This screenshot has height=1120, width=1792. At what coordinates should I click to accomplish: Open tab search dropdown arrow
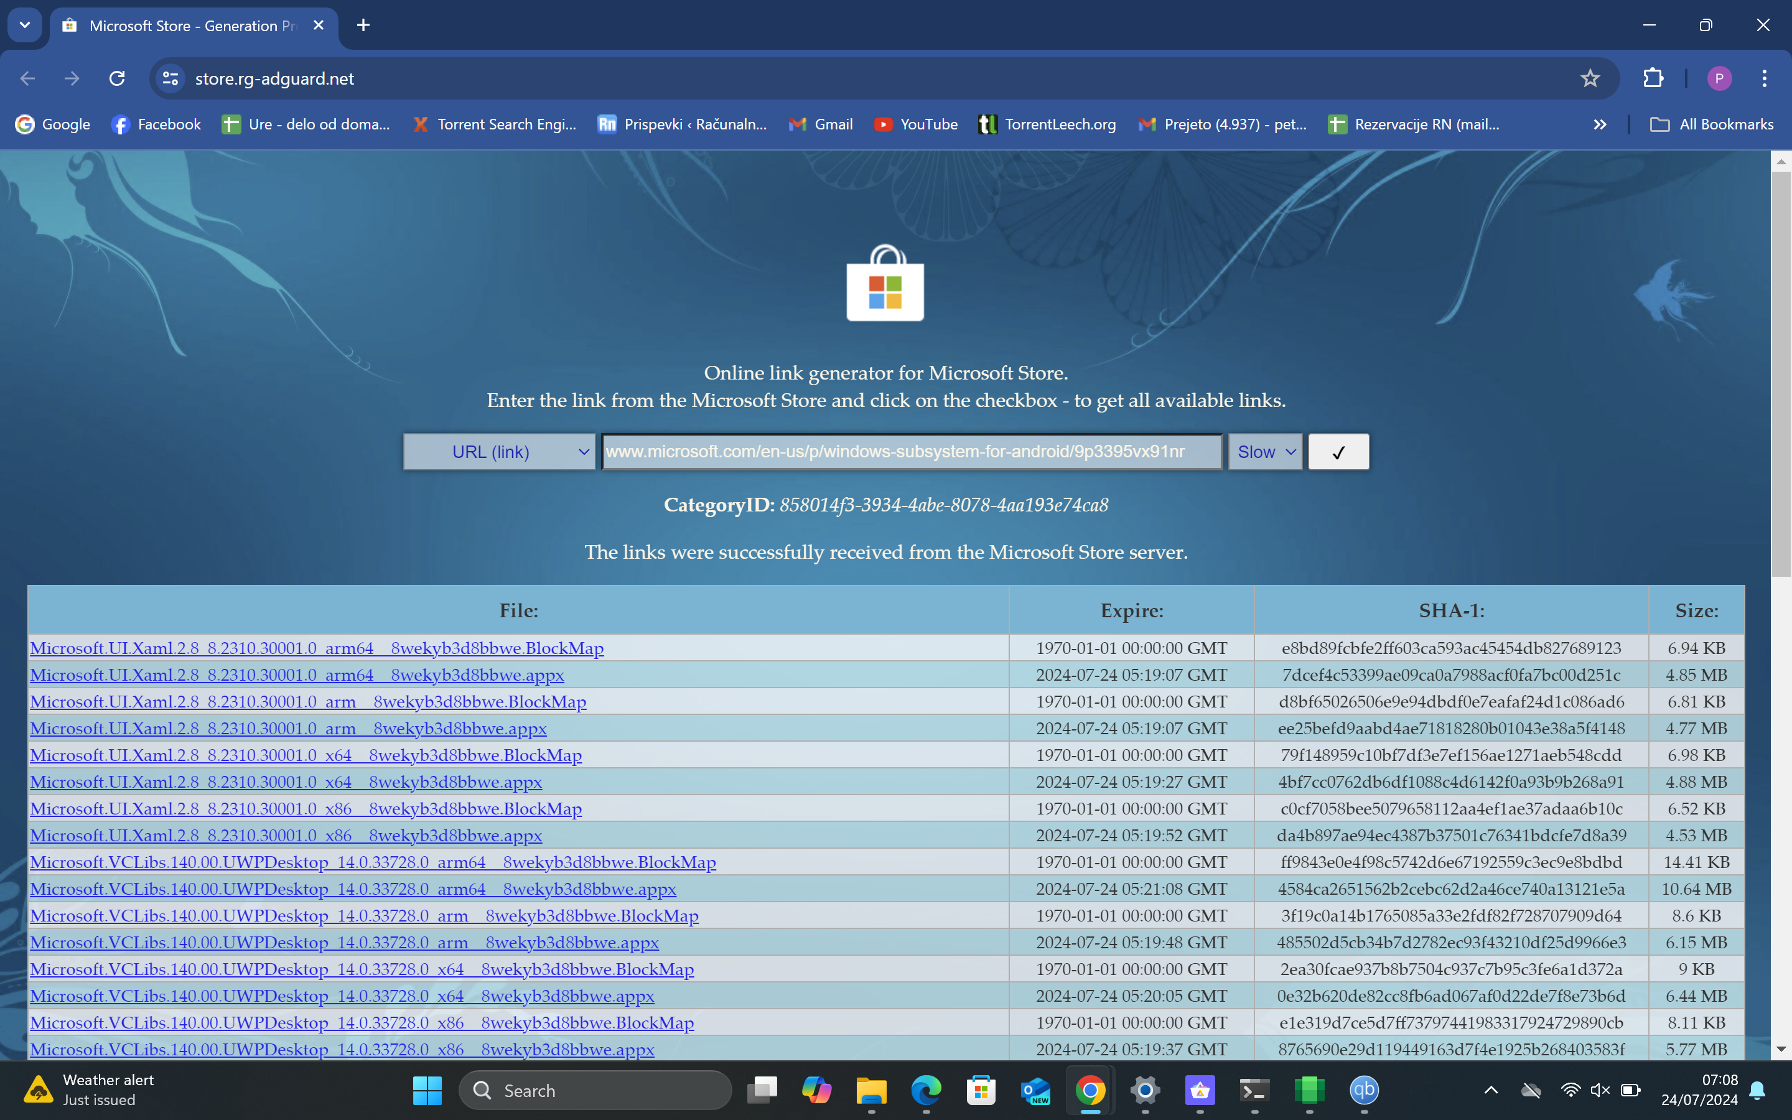coord(24,25)
